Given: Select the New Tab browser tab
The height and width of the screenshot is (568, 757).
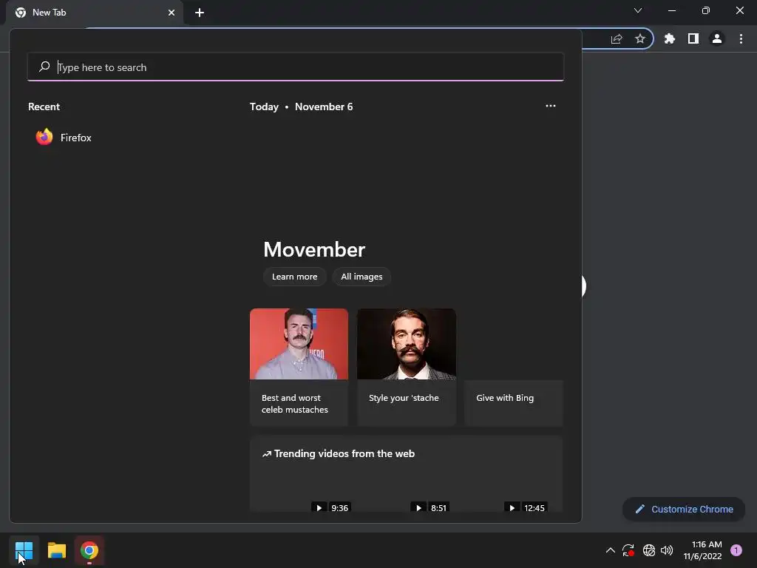Looking at the screenshot, I should click(x=95, y=13).
